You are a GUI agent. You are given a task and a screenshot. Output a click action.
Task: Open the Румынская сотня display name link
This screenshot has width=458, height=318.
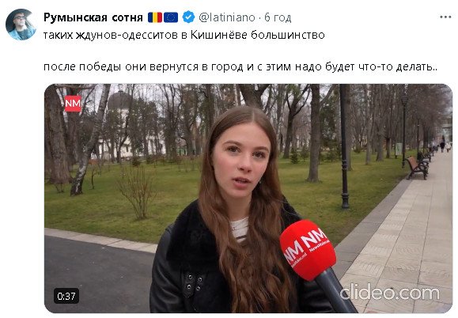coord(93,17)
